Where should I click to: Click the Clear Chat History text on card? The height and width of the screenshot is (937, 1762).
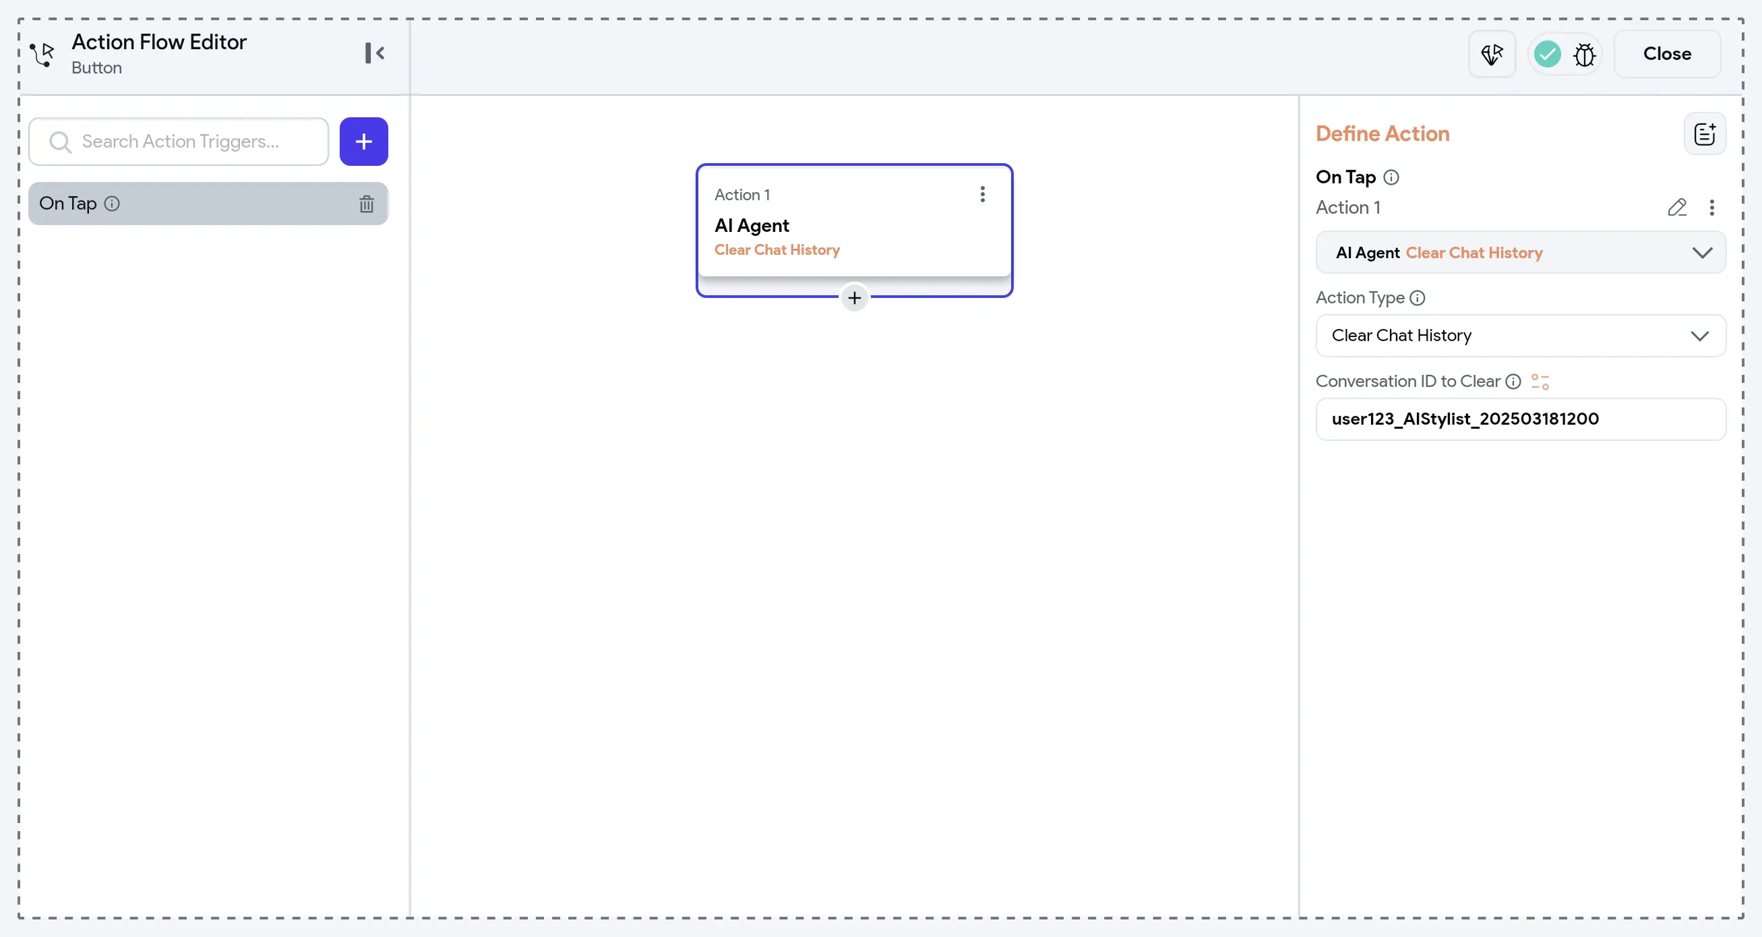coord(777,249)
